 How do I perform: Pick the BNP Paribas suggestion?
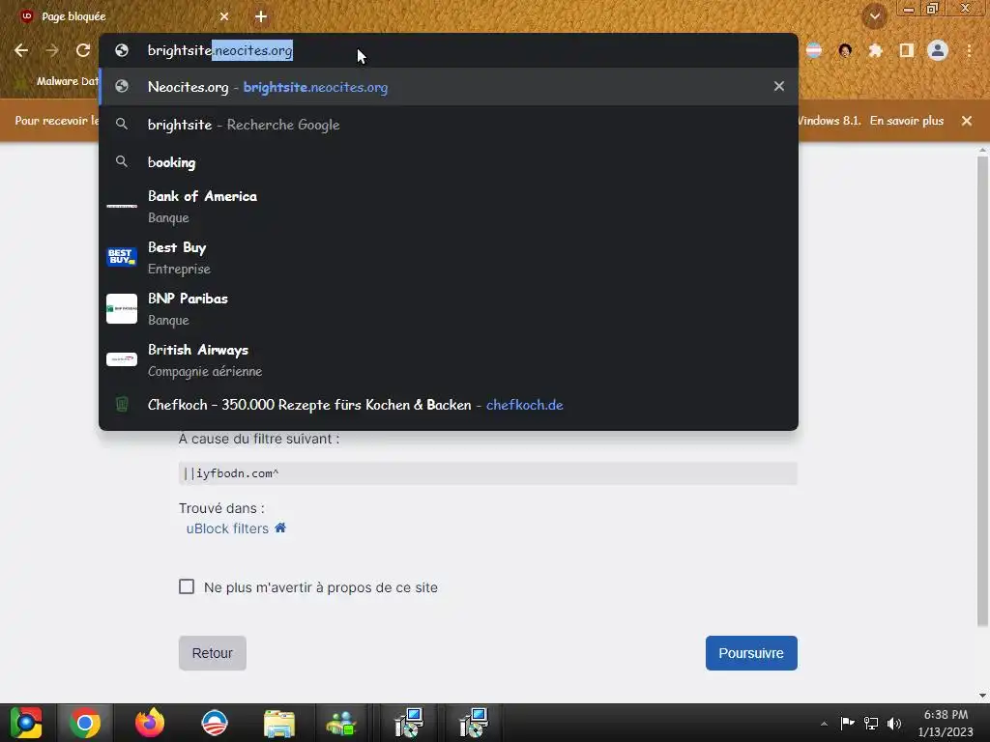point(449,308)
